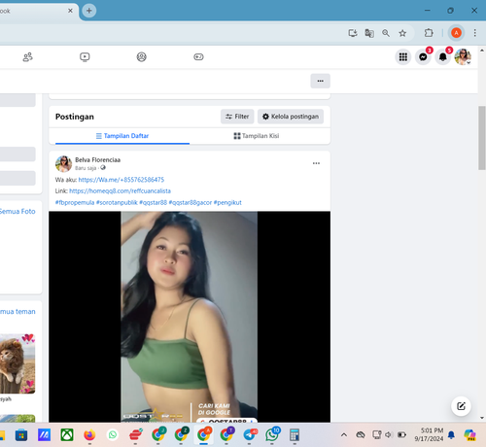Switch to Tampilan Kisi tab
This screenshot has height=447, width=486.
click(x=257, y=136)
